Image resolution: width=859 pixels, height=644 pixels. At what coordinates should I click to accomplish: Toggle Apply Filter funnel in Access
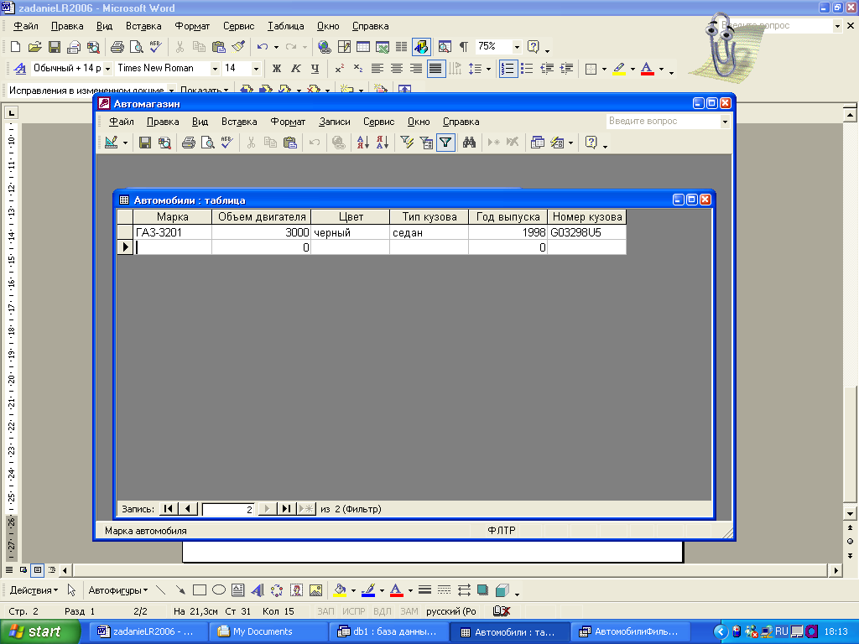tap(445, 143)
